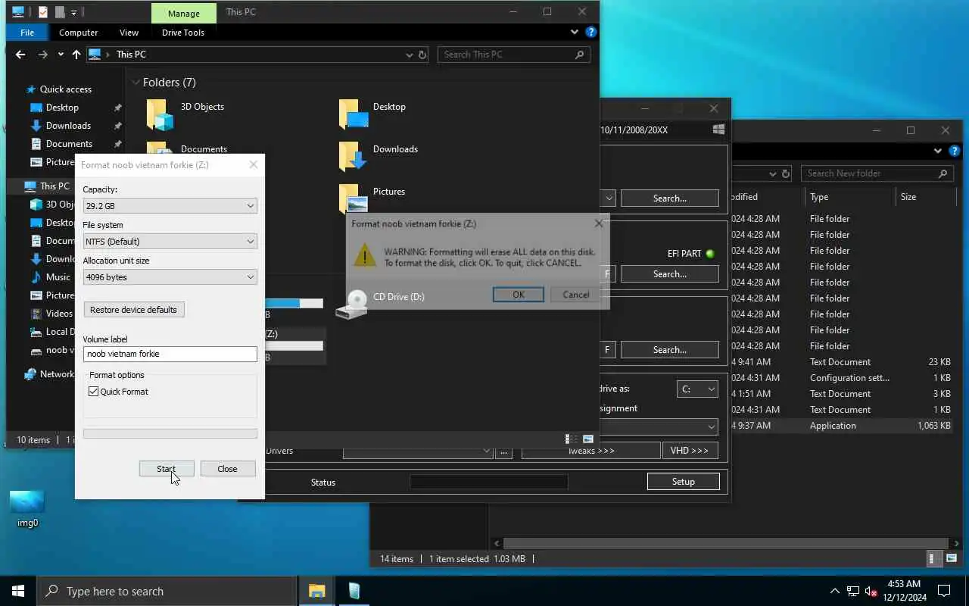969x606 pixels.
Task: Open This PC address bar history dropdown
Action: (x=410, y=55)
